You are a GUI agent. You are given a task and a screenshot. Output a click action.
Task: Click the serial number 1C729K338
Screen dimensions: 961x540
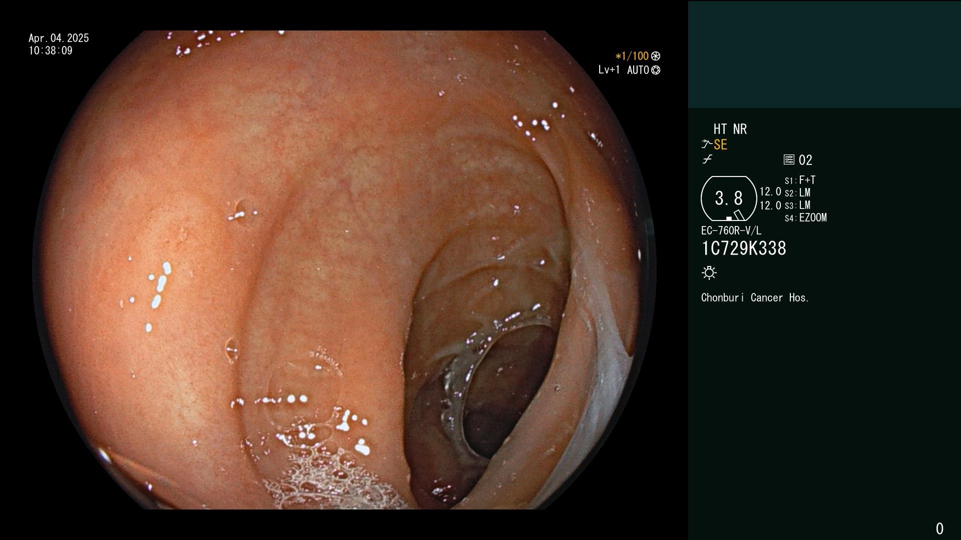(744, 248)
